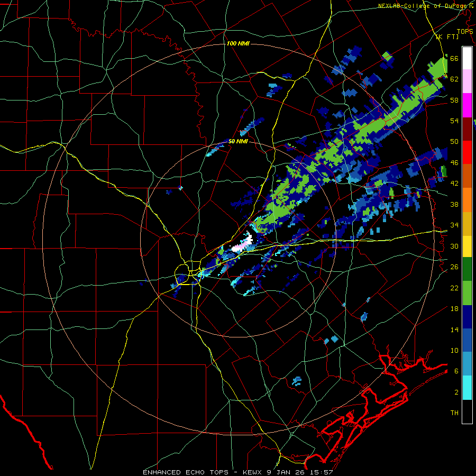Click the dark green scale segment
This screenshot has height=476, width=476.
(467, 269)
